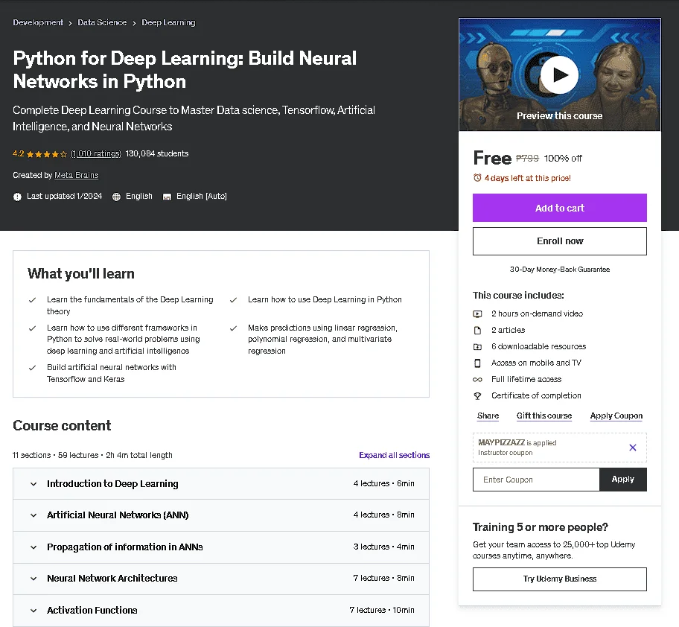Viewport: 679px width, 627px height.
Task: Click Training 5 or more people heading
Action: (x=540, y=527)
